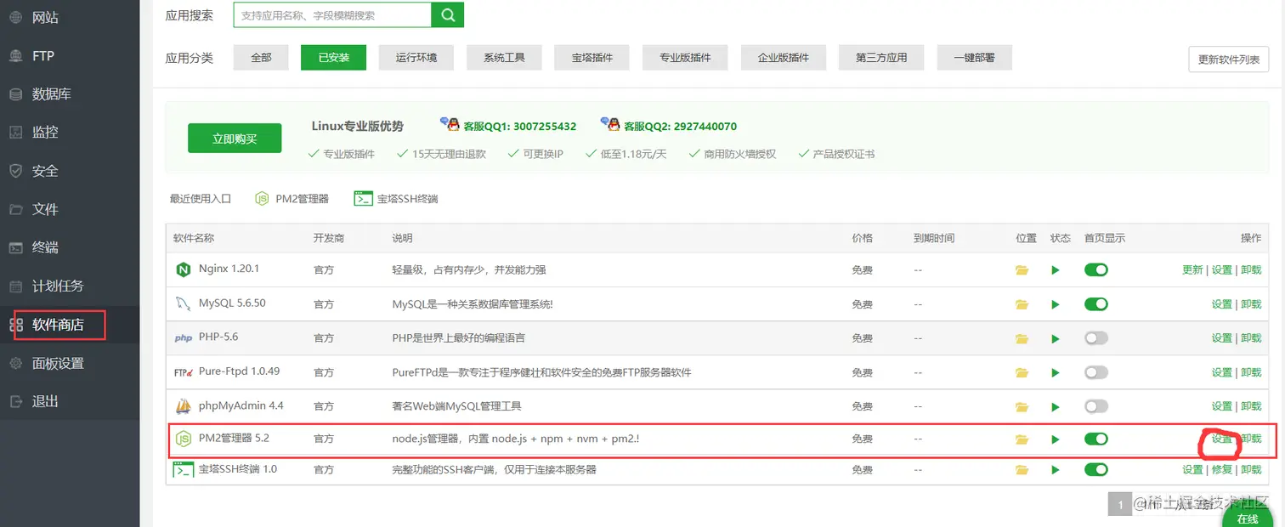The width and height of the screenshot is (1285, 527).
Task: Click the PHP logo icon in the list
Action: [x=183, y=337]
